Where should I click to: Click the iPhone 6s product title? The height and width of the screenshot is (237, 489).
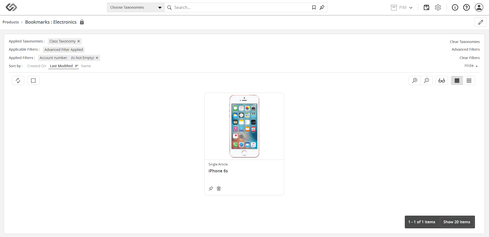coord(218,171)
